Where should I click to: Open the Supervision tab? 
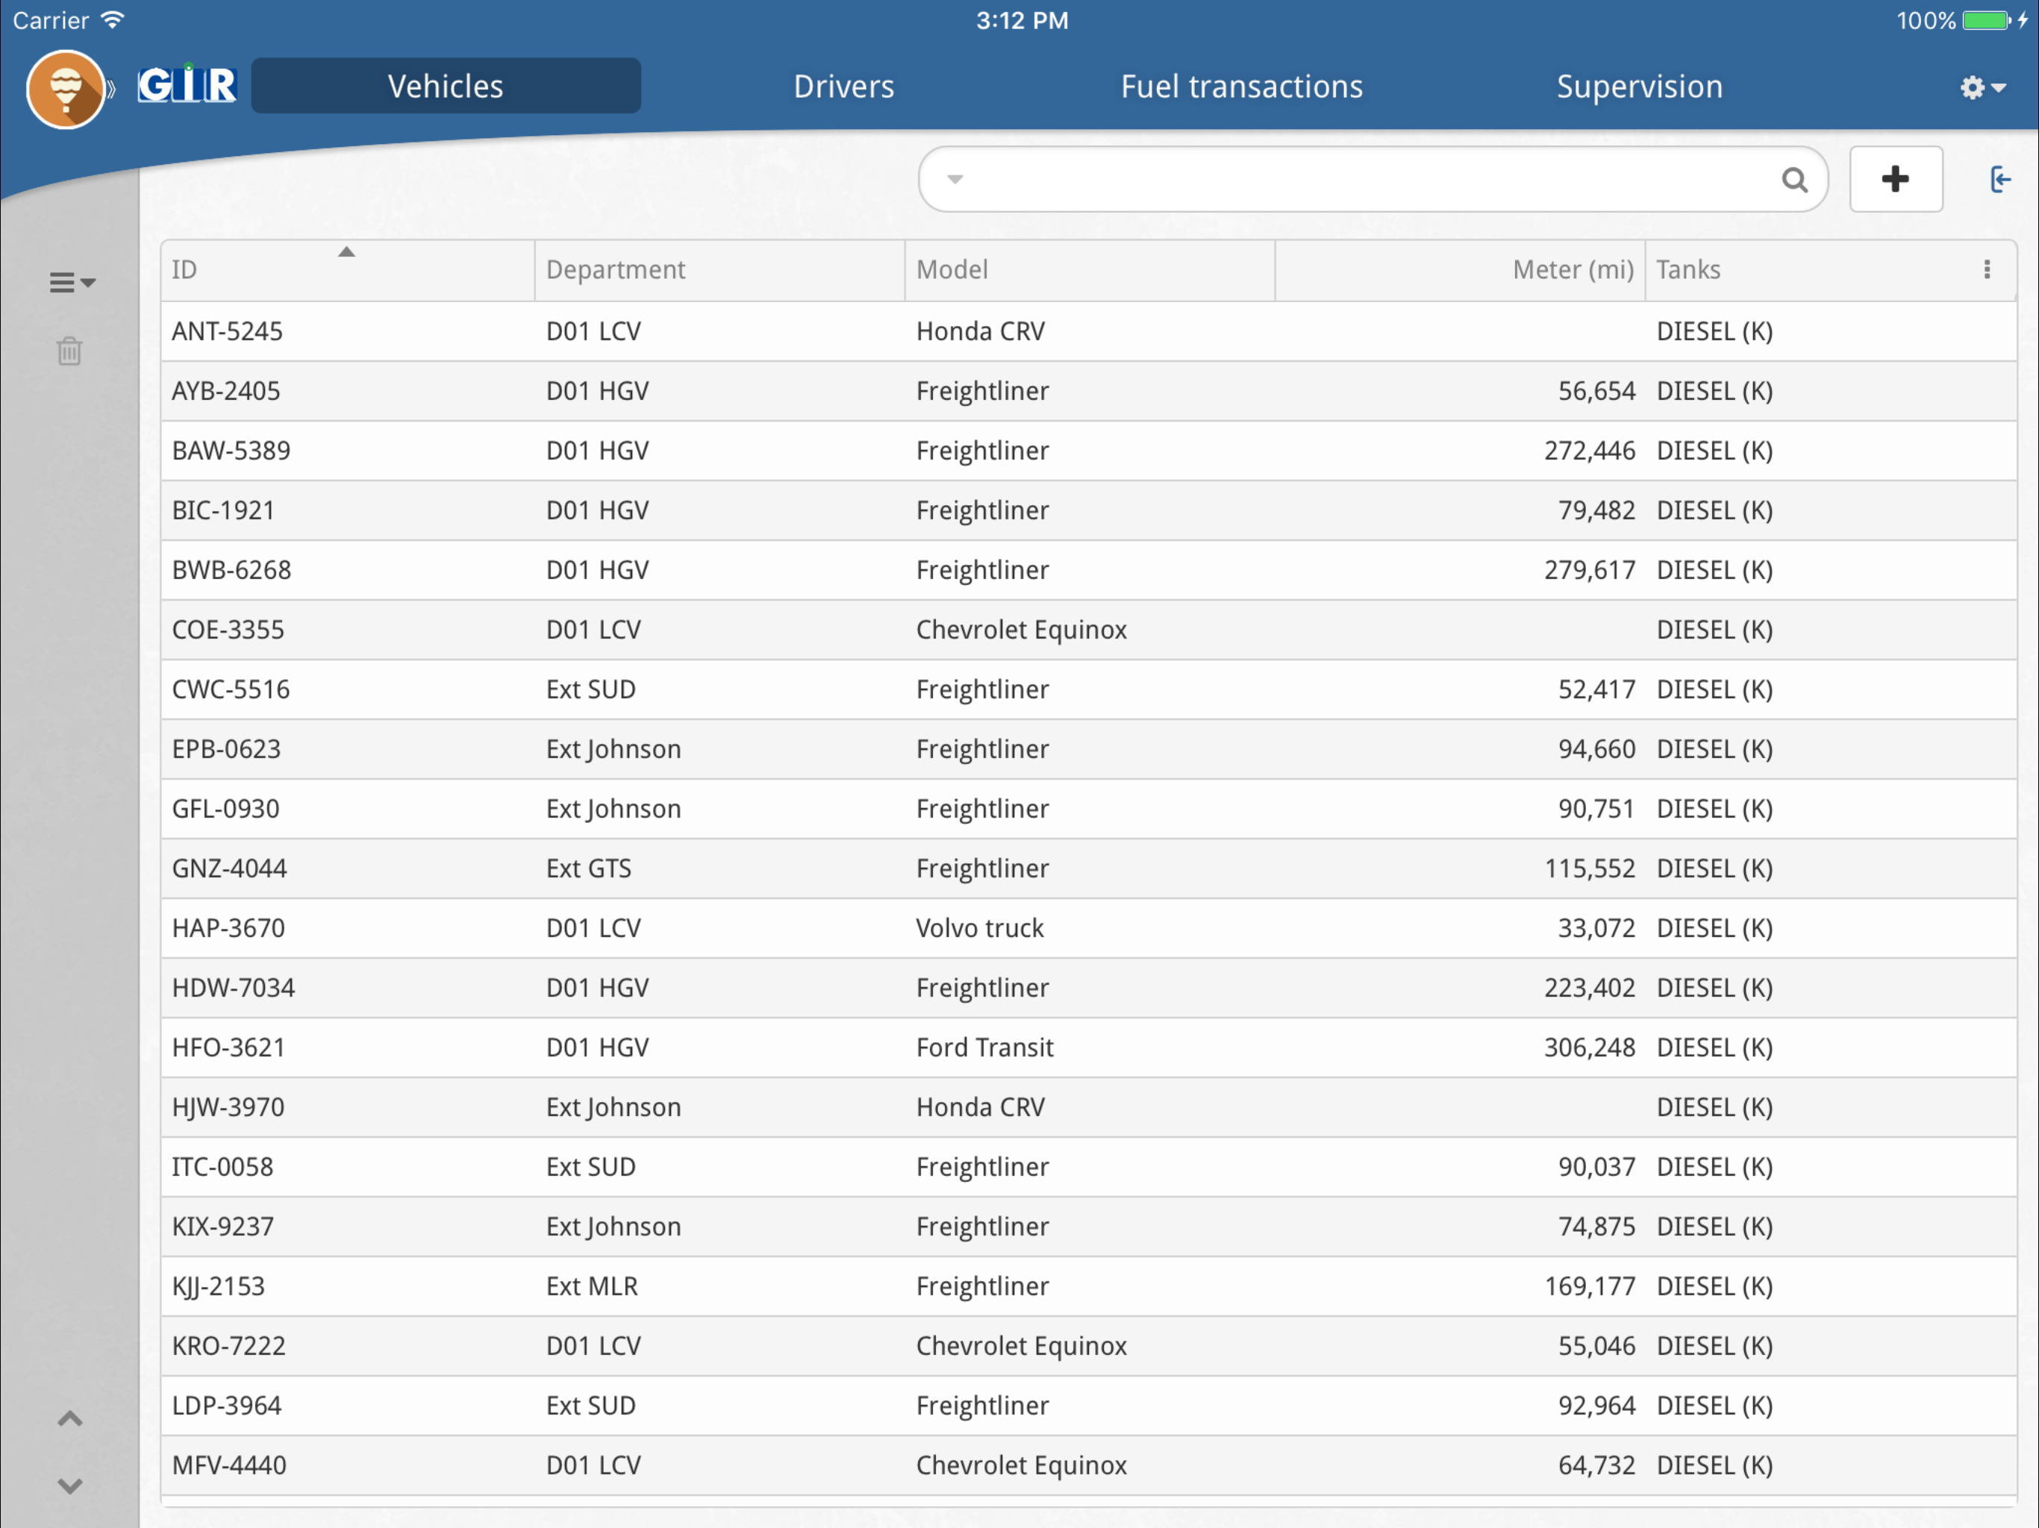click(1639, 87)
